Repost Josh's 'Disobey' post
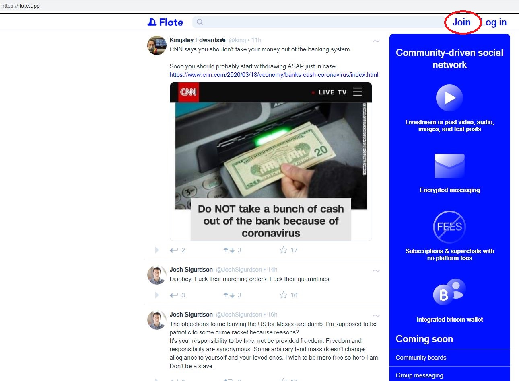The image size is (519, 381). (229, 295)
